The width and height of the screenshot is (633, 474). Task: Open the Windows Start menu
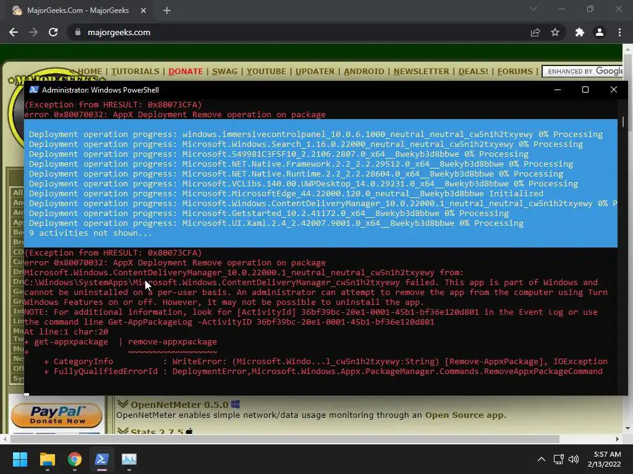20,459
